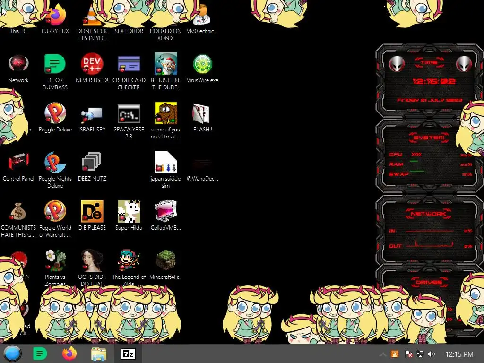Viewport: 484px width, 363px height.
Task: Open the volume speaker tray icon
Action: tap(432, 354)
